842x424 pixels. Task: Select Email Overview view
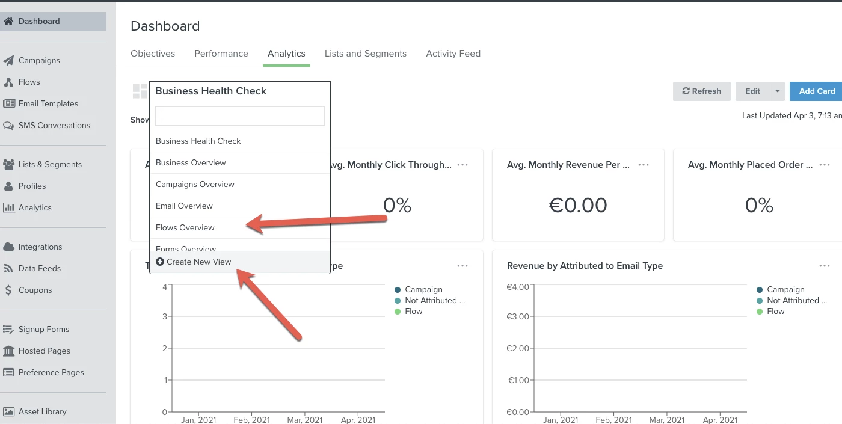(x=240, y=206)
